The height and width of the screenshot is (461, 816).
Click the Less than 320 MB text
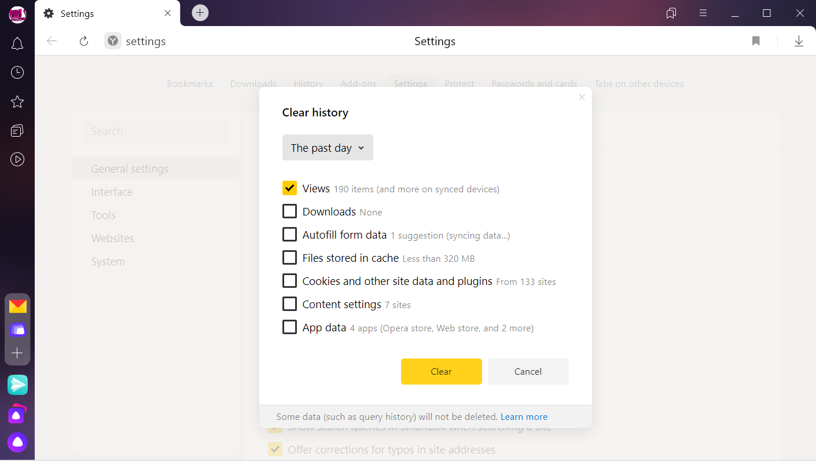(x=438, y=259)
